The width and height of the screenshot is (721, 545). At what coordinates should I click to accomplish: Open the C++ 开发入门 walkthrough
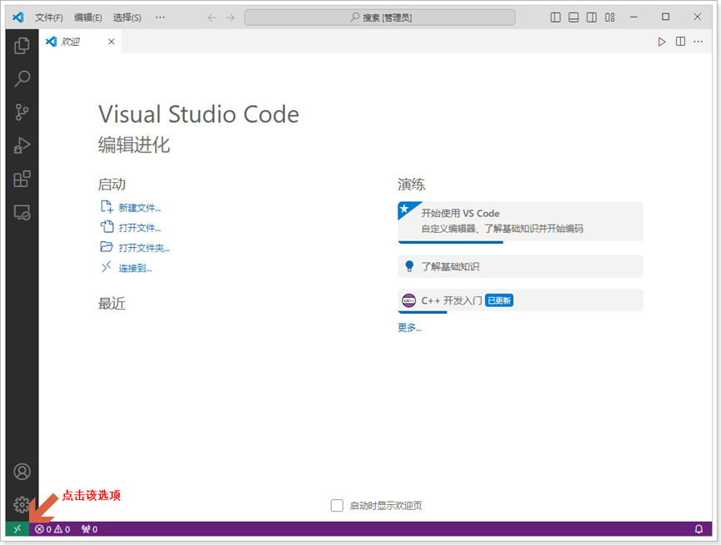(x=520, y=300)
